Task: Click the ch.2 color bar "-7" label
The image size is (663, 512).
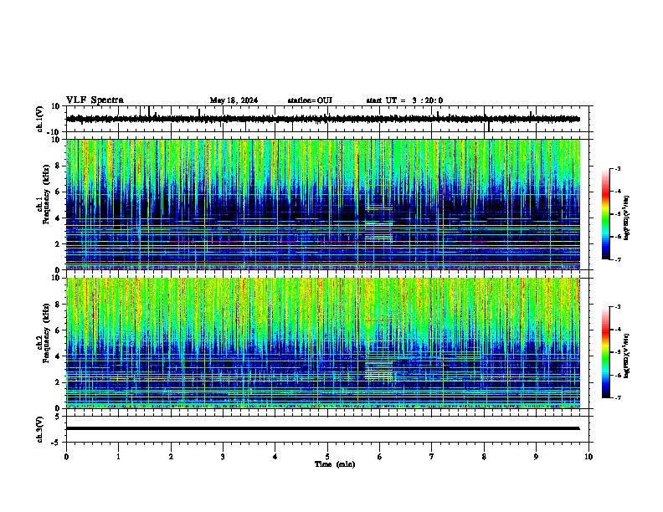Action: [x=618, y=398]
